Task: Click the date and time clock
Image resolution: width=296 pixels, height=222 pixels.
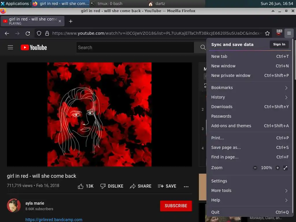Action: (x=277, y=3)
